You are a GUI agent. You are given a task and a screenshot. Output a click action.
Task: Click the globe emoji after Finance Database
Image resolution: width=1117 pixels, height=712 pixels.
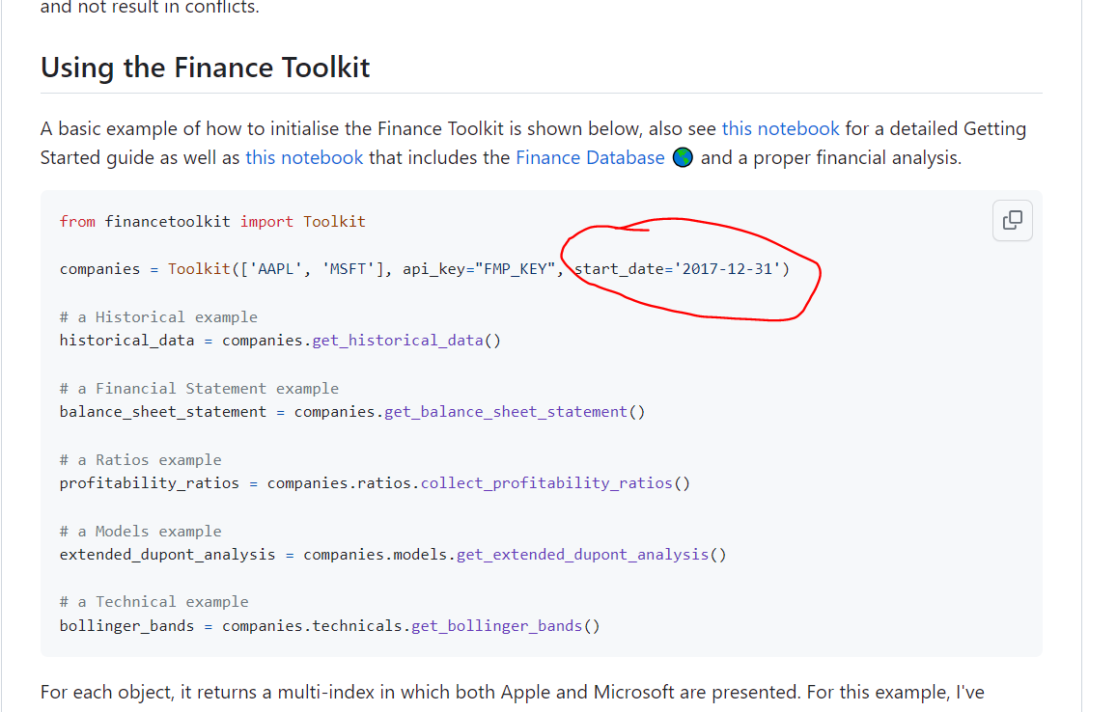tap(682, 157)
